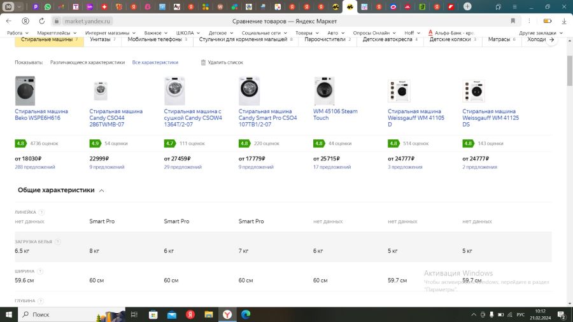Image resolution: width=573 pixels, height=322 pixels.
Task: Expand the Опросы Онлайн bookmarks folder
Action: click(374, 33)
